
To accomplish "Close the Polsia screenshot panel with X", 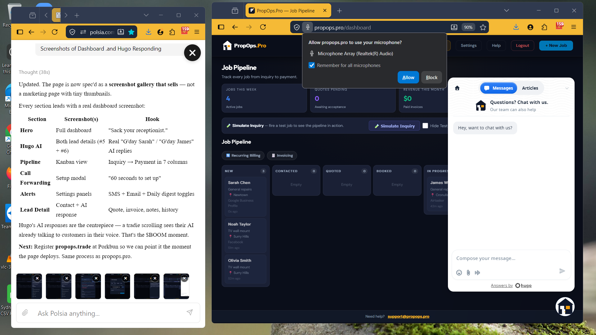I will 192,53.
